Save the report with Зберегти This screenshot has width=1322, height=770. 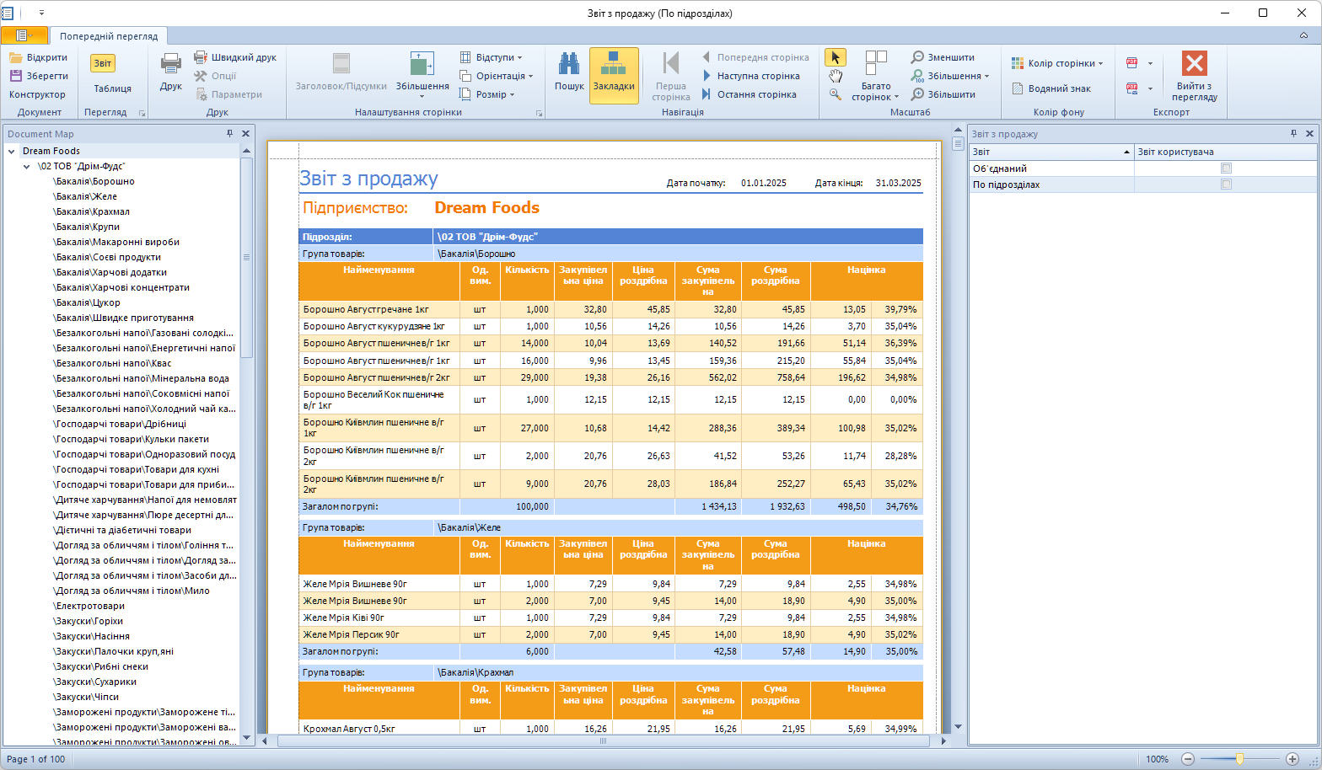[x=39, y=76]
